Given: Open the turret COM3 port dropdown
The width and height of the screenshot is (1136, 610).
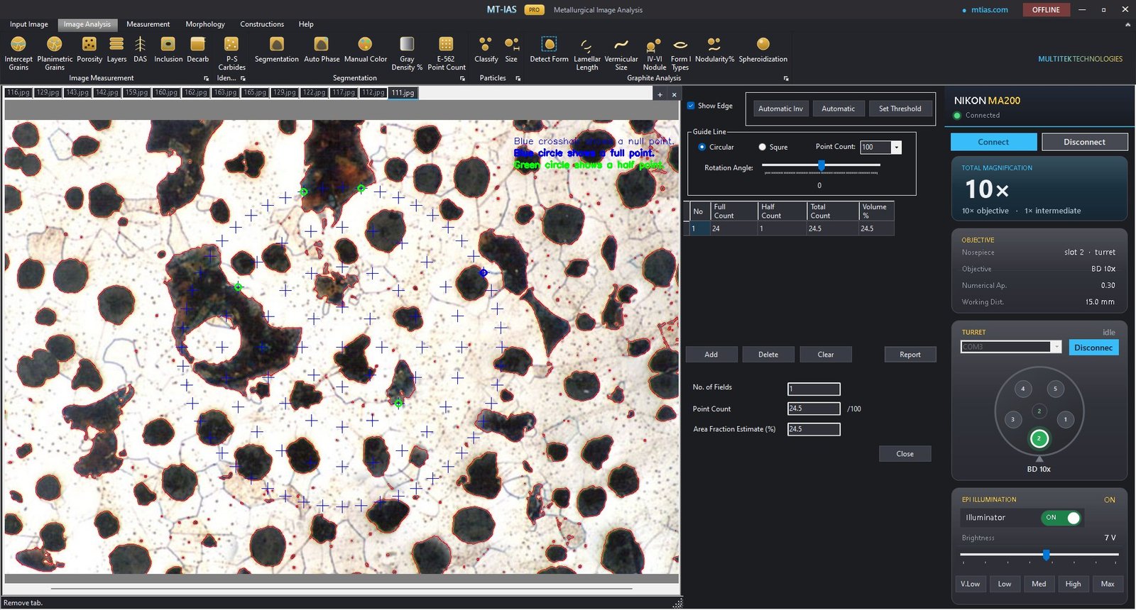Looking at the screenshot, I should tap(1056, 347).
